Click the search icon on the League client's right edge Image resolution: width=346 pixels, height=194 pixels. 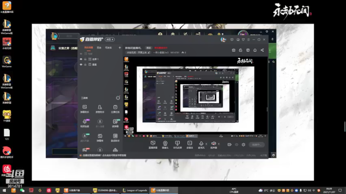coord(273,62)
